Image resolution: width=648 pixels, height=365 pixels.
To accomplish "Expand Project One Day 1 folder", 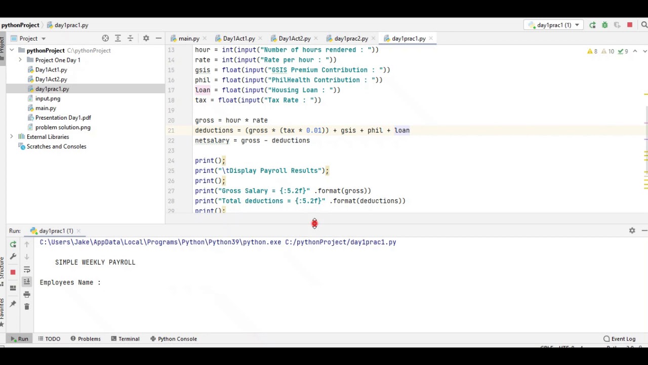I will pyautogui.click(x=20, y=60).
